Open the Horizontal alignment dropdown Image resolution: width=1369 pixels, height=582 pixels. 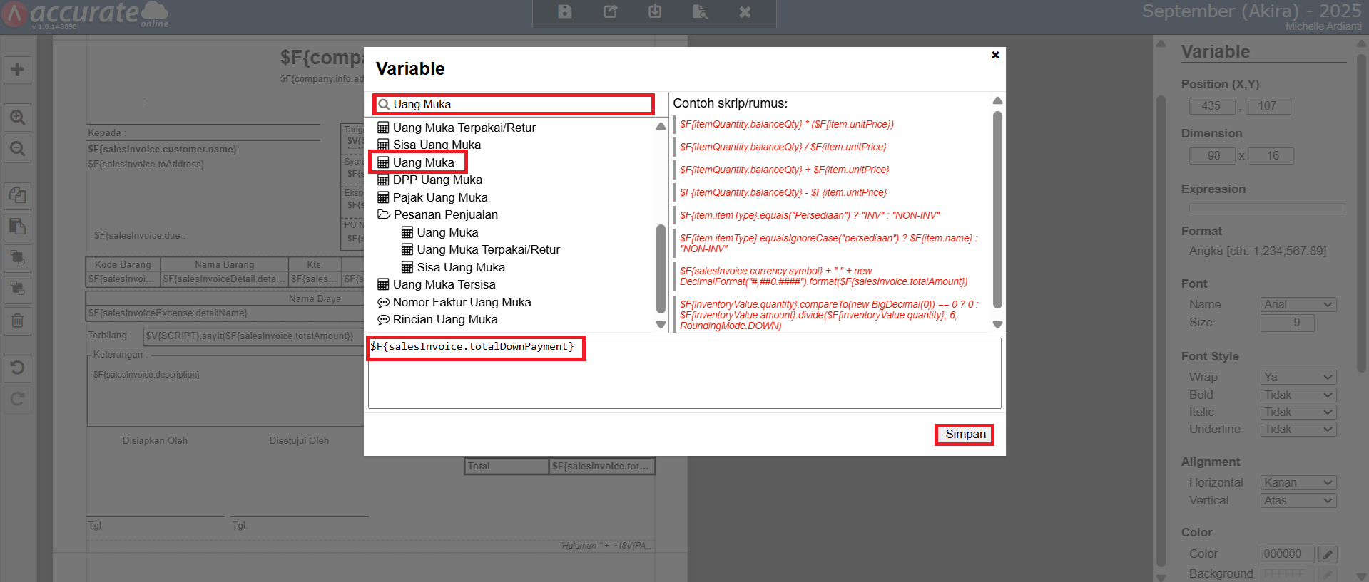1298,483
